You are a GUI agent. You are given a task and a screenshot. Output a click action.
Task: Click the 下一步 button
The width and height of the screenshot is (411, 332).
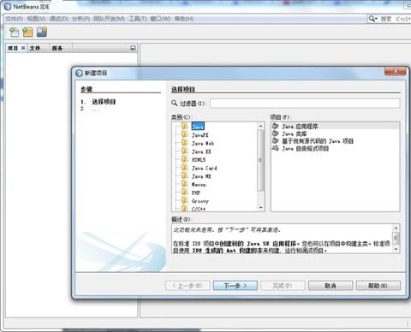(235, 286)
